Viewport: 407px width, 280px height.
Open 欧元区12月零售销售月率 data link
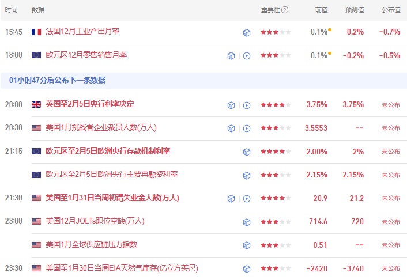[x=86, y=55]
